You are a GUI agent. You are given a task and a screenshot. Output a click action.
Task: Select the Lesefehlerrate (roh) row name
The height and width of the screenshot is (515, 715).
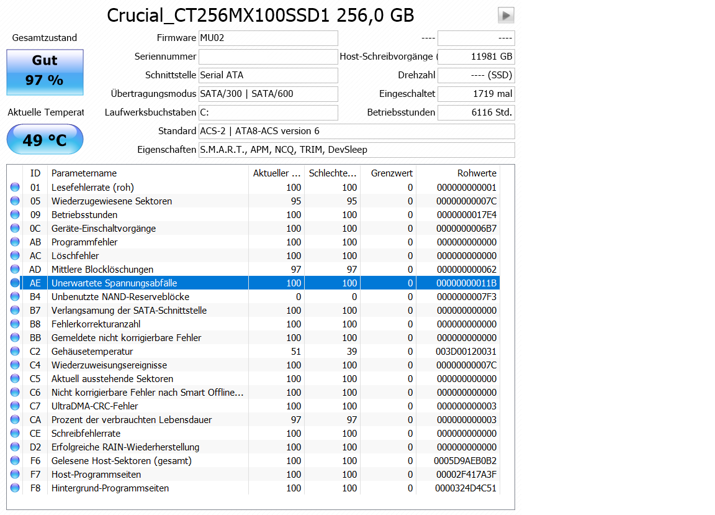[92, 187]
